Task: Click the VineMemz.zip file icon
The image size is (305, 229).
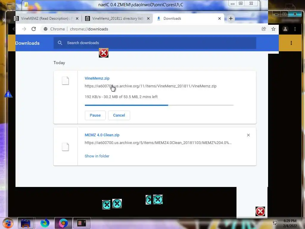Action: click(65, 81)
